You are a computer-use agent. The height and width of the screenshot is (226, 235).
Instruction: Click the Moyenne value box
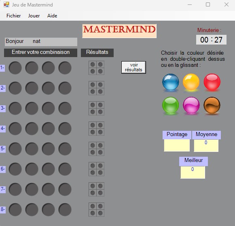tap(206, 145)
